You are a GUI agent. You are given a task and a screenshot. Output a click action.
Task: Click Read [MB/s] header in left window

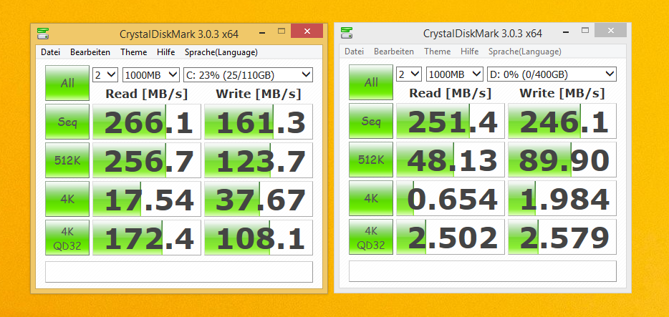(x=147, y=94)
